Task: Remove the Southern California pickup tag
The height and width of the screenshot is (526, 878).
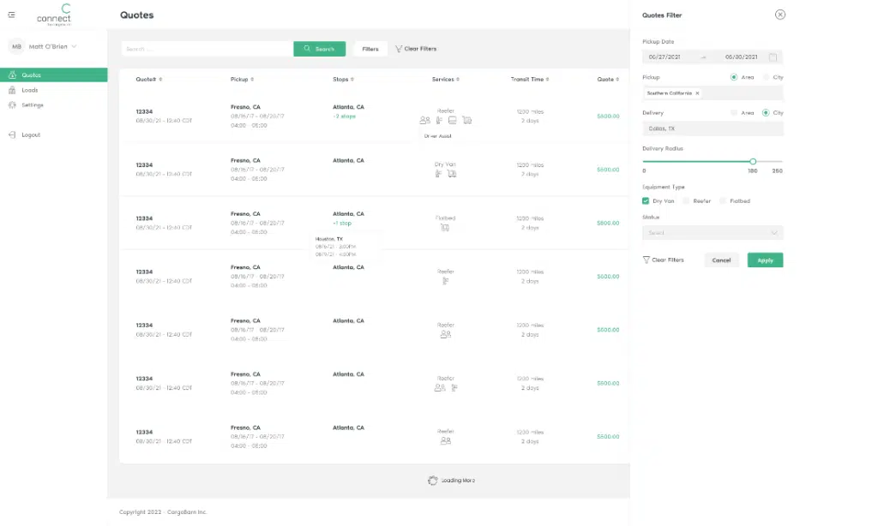Action: pos(697,93)
